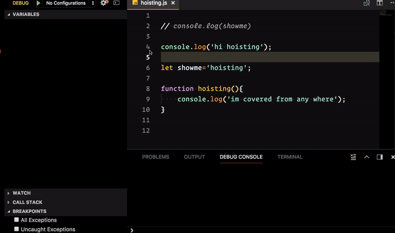Open the debug console icon in the toolbar

point(117,3)
